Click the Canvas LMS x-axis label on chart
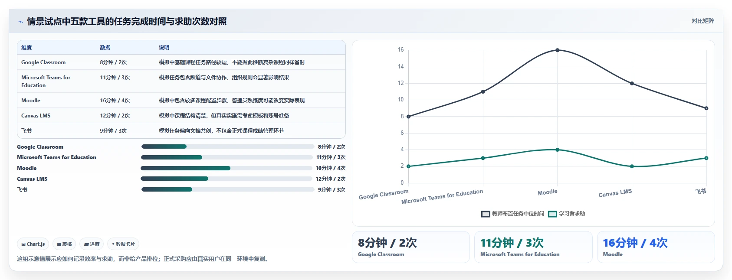The image size is (732, 280). pyautogui.click(x=615, y=193)
